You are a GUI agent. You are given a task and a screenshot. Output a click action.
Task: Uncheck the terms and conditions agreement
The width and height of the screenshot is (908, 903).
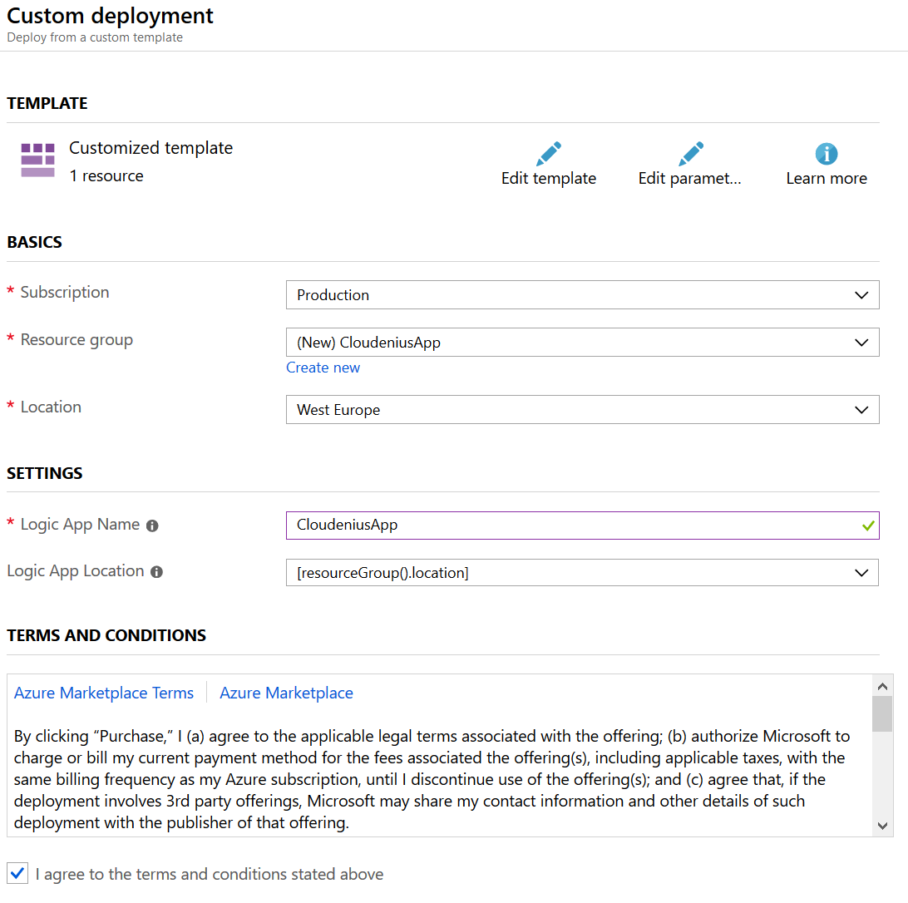[17, 873]
